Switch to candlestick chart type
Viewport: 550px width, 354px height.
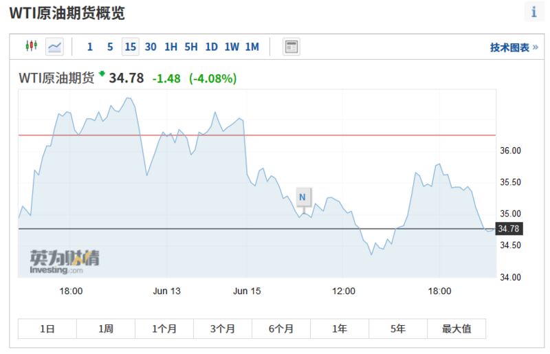click(x=31, y=47)
